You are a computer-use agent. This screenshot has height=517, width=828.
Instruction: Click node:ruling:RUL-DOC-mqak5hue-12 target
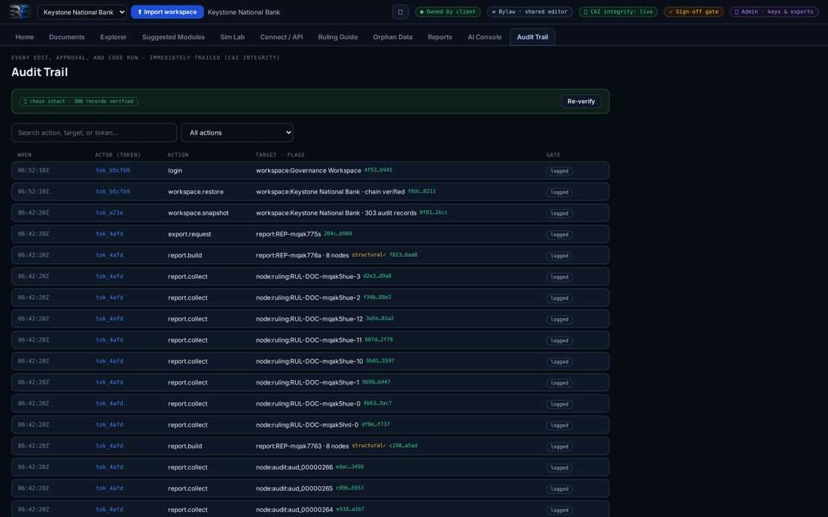point(309,319)
